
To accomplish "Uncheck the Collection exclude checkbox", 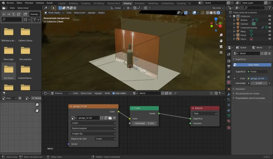I will pos(234,16).
